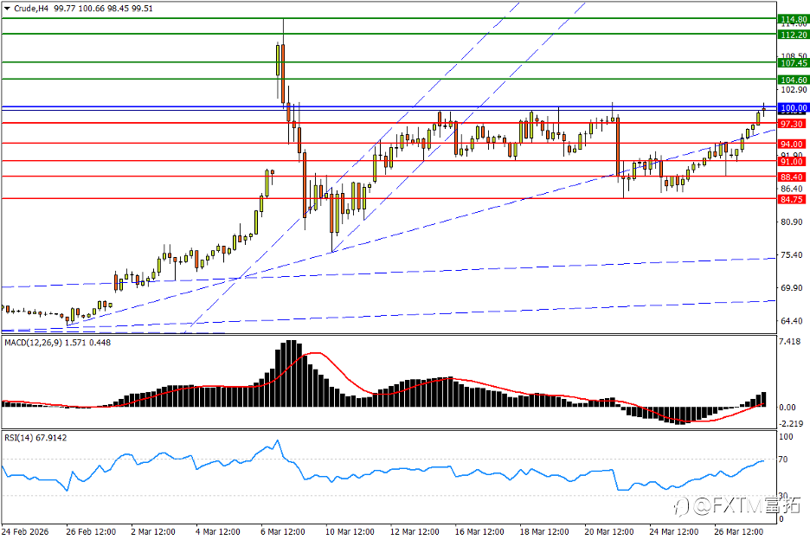This screenshot has height=540, width=810.
Task: Select the 4 Mar 12:00 time label
Action: [x=217, y=531]
